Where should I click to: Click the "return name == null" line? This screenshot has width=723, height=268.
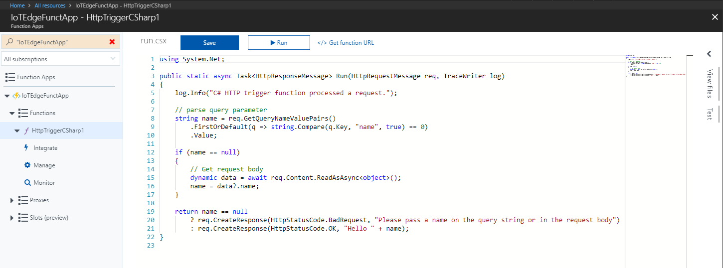(x=211, y=212)
